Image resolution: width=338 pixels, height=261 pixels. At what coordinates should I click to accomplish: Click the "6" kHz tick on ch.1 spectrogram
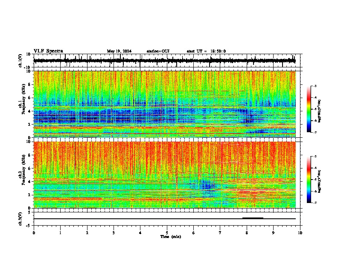pyautogui.click(x=29, y=98)
